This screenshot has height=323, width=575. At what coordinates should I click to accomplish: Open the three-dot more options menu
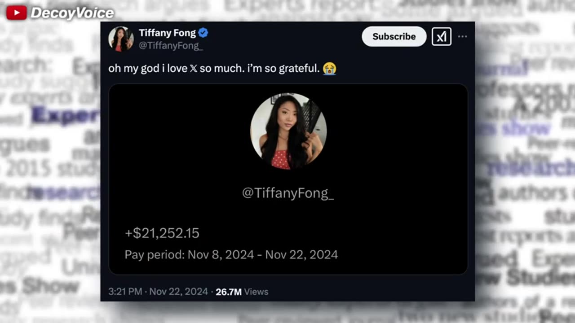[462, 36]
